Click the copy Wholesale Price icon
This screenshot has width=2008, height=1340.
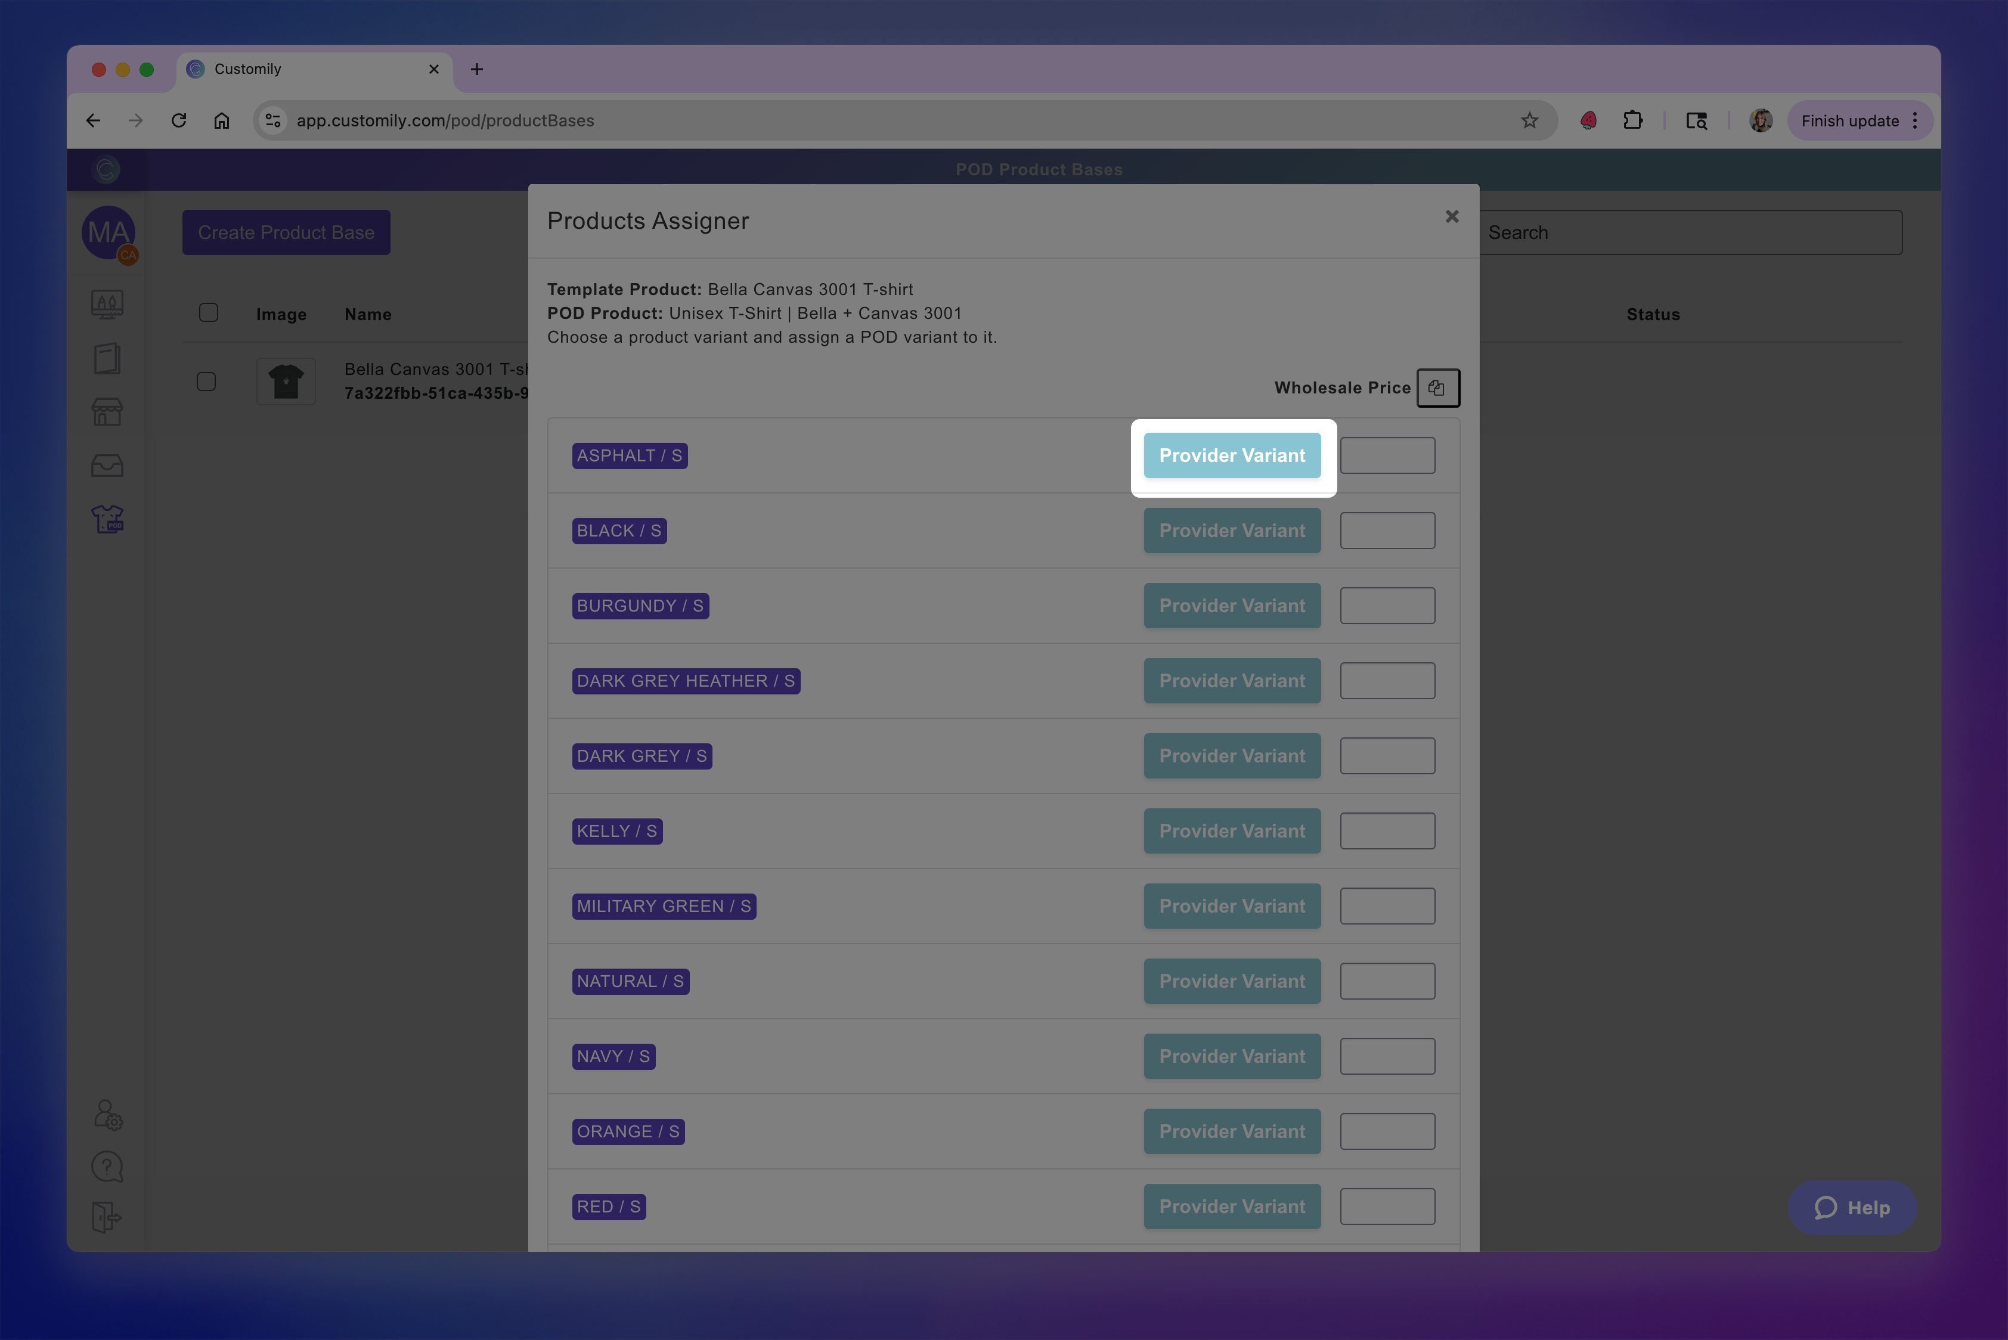click(1437, 388)
